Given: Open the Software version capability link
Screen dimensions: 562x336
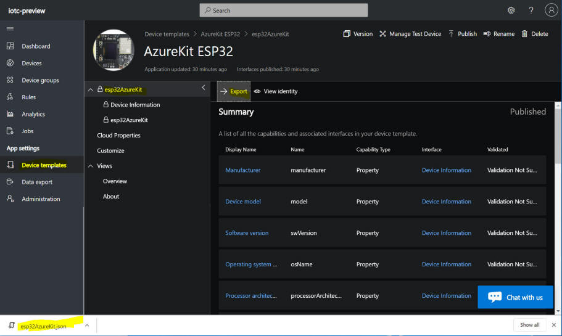Looking at the screenshot, I should coord(247,233).
